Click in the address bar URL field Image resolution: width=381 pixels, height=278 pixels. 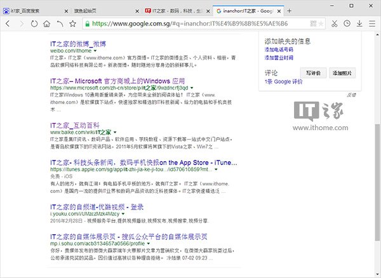click(203, 23)
